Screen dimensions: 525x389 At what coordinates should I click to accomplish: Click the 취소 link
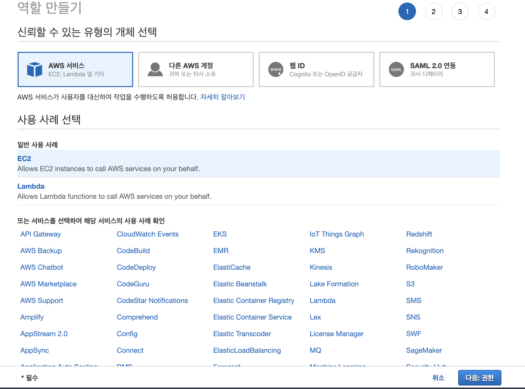click(x=438, y=378)
